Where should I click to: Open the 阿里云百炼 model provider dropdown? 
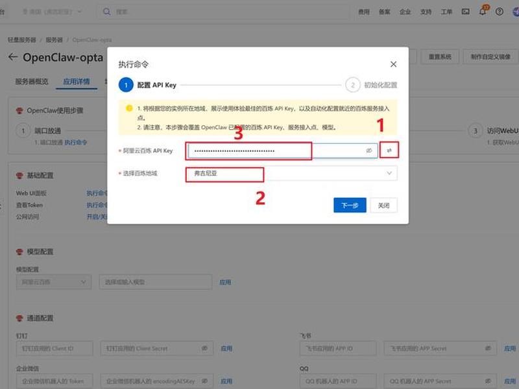54,282
